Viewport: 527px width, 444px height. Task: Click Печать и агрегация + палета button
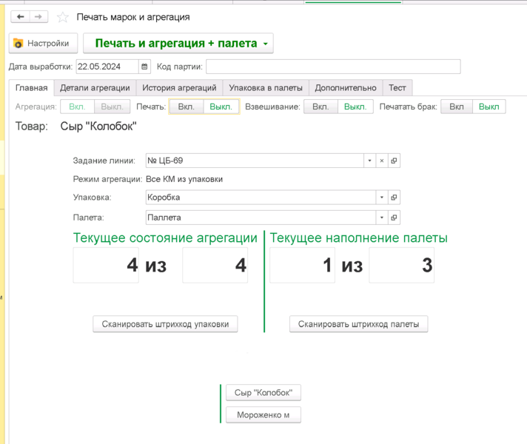(178, 43)
